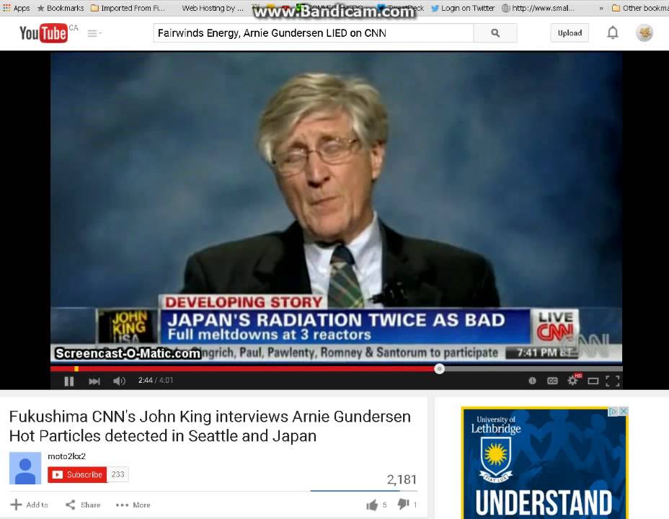
Task: Add the video to a playlist
Action: pyautogui.click(x=30, y=505)
